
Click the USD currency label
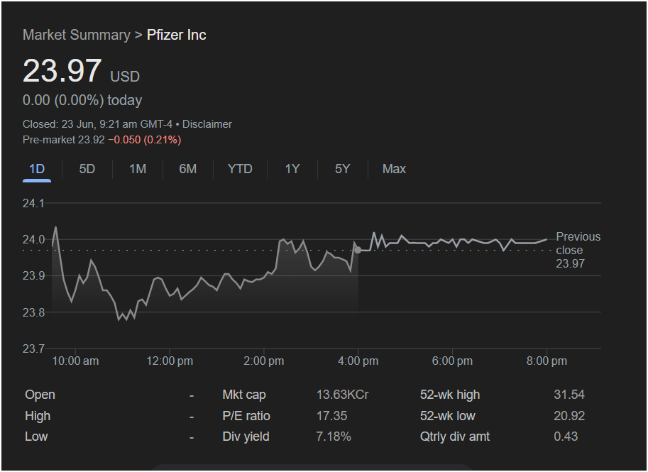point(125,77)
